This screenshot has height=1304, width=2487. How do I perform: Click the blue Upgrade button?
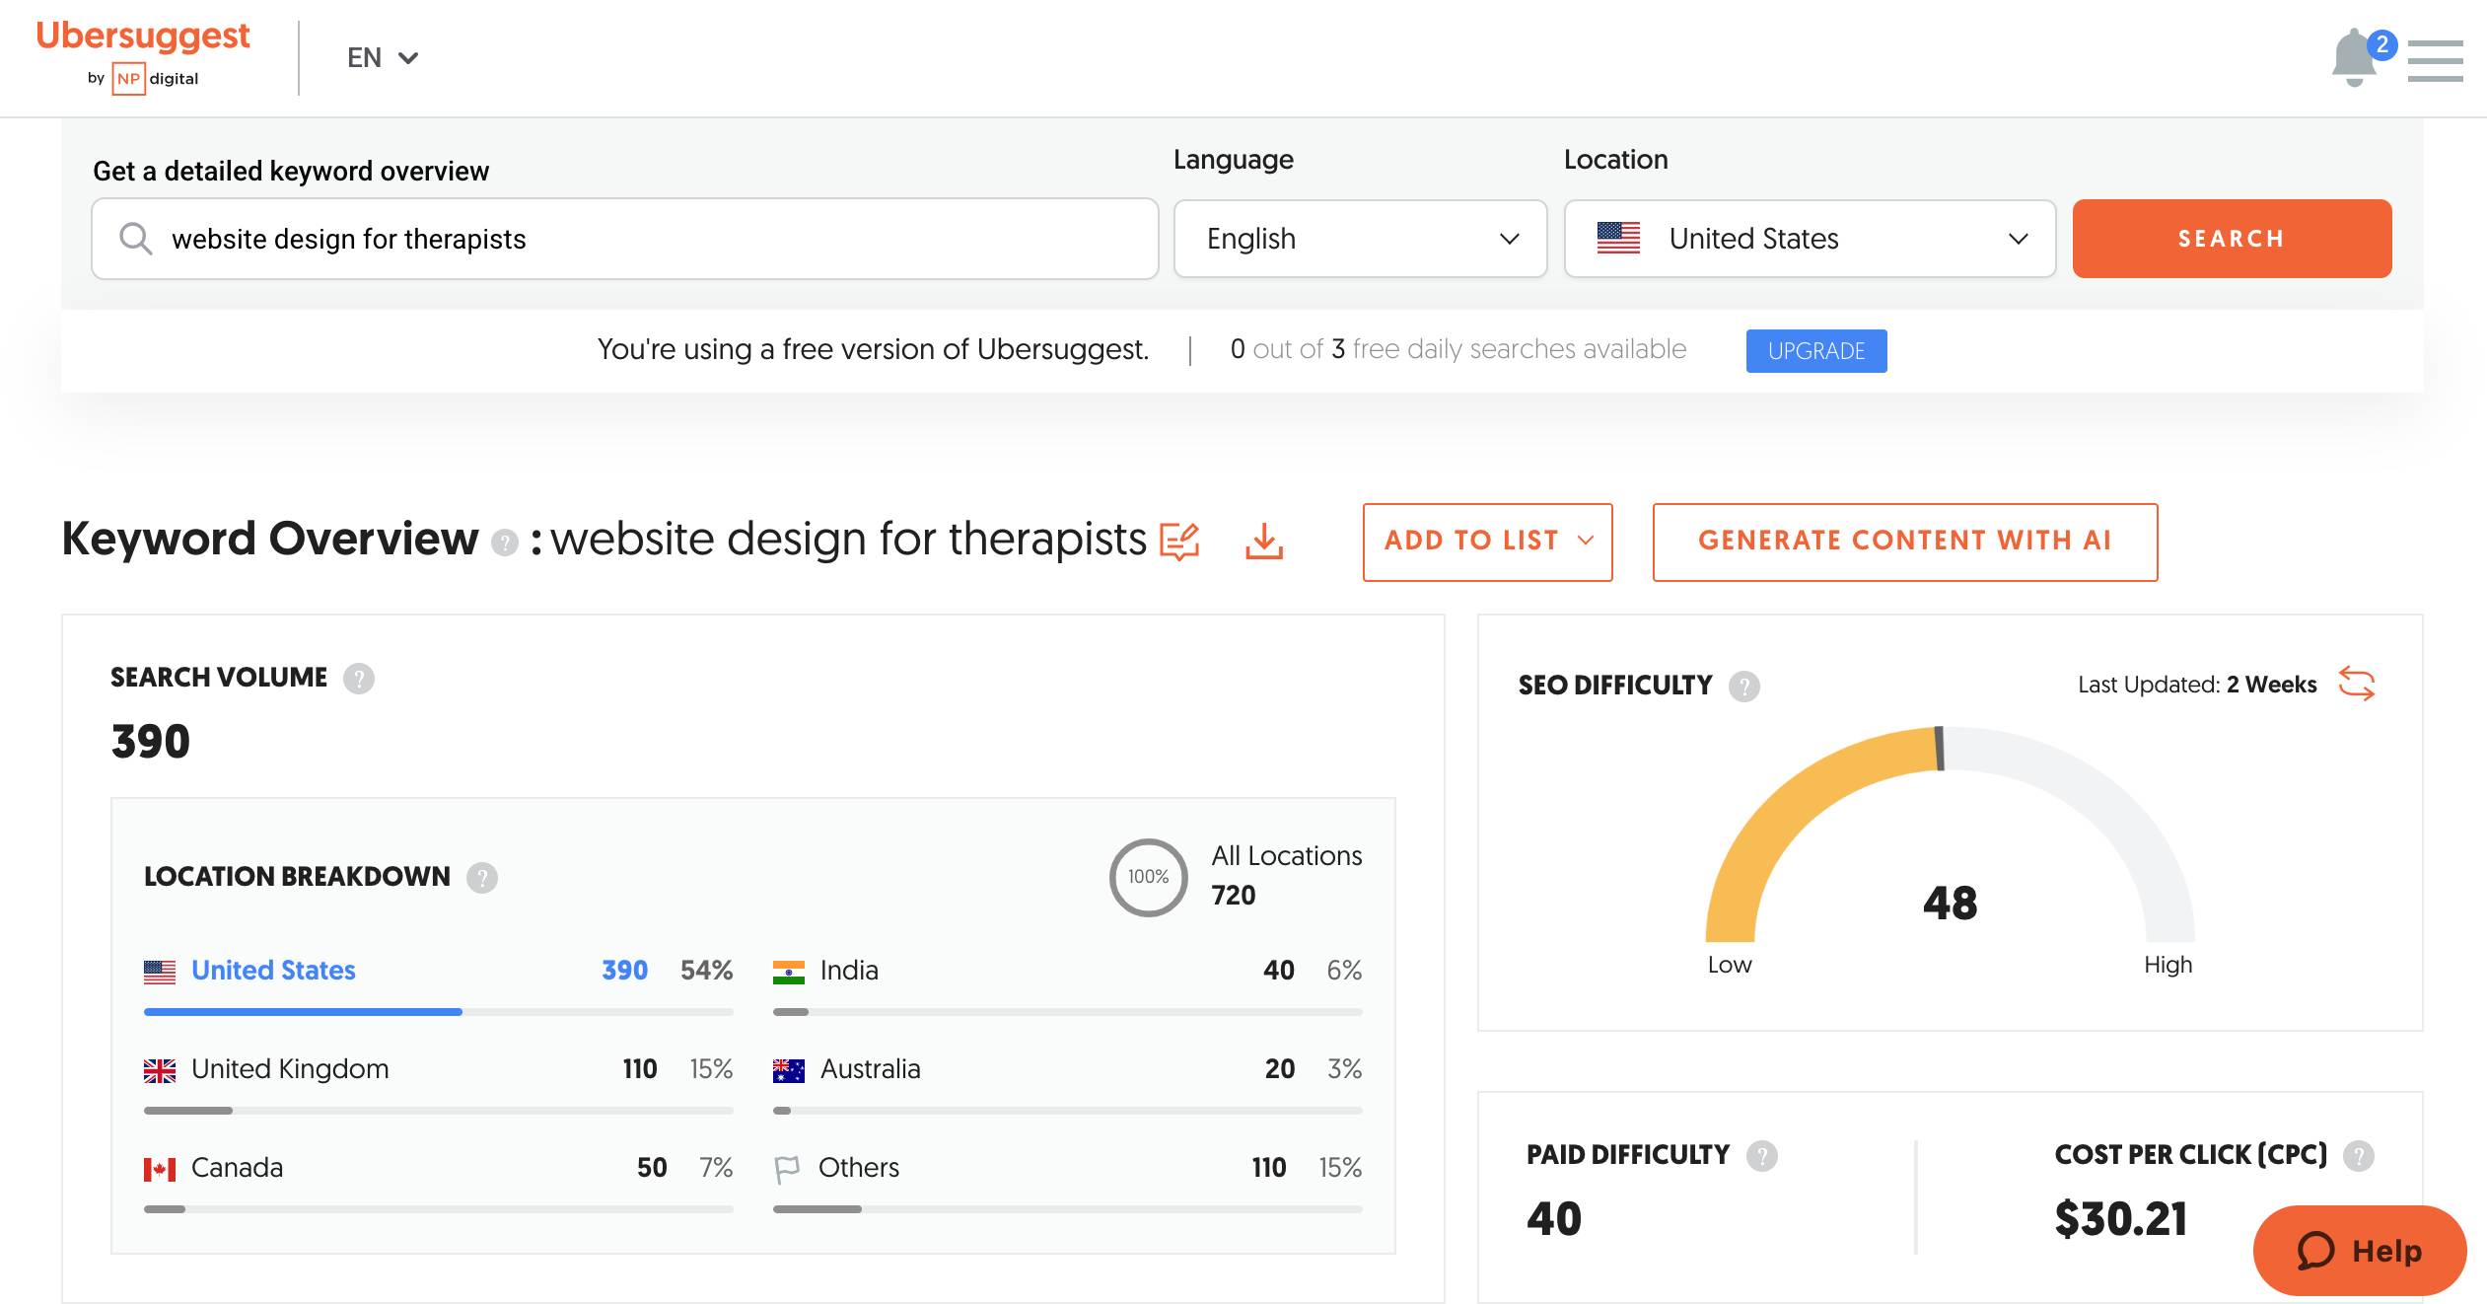[1816, 351]
